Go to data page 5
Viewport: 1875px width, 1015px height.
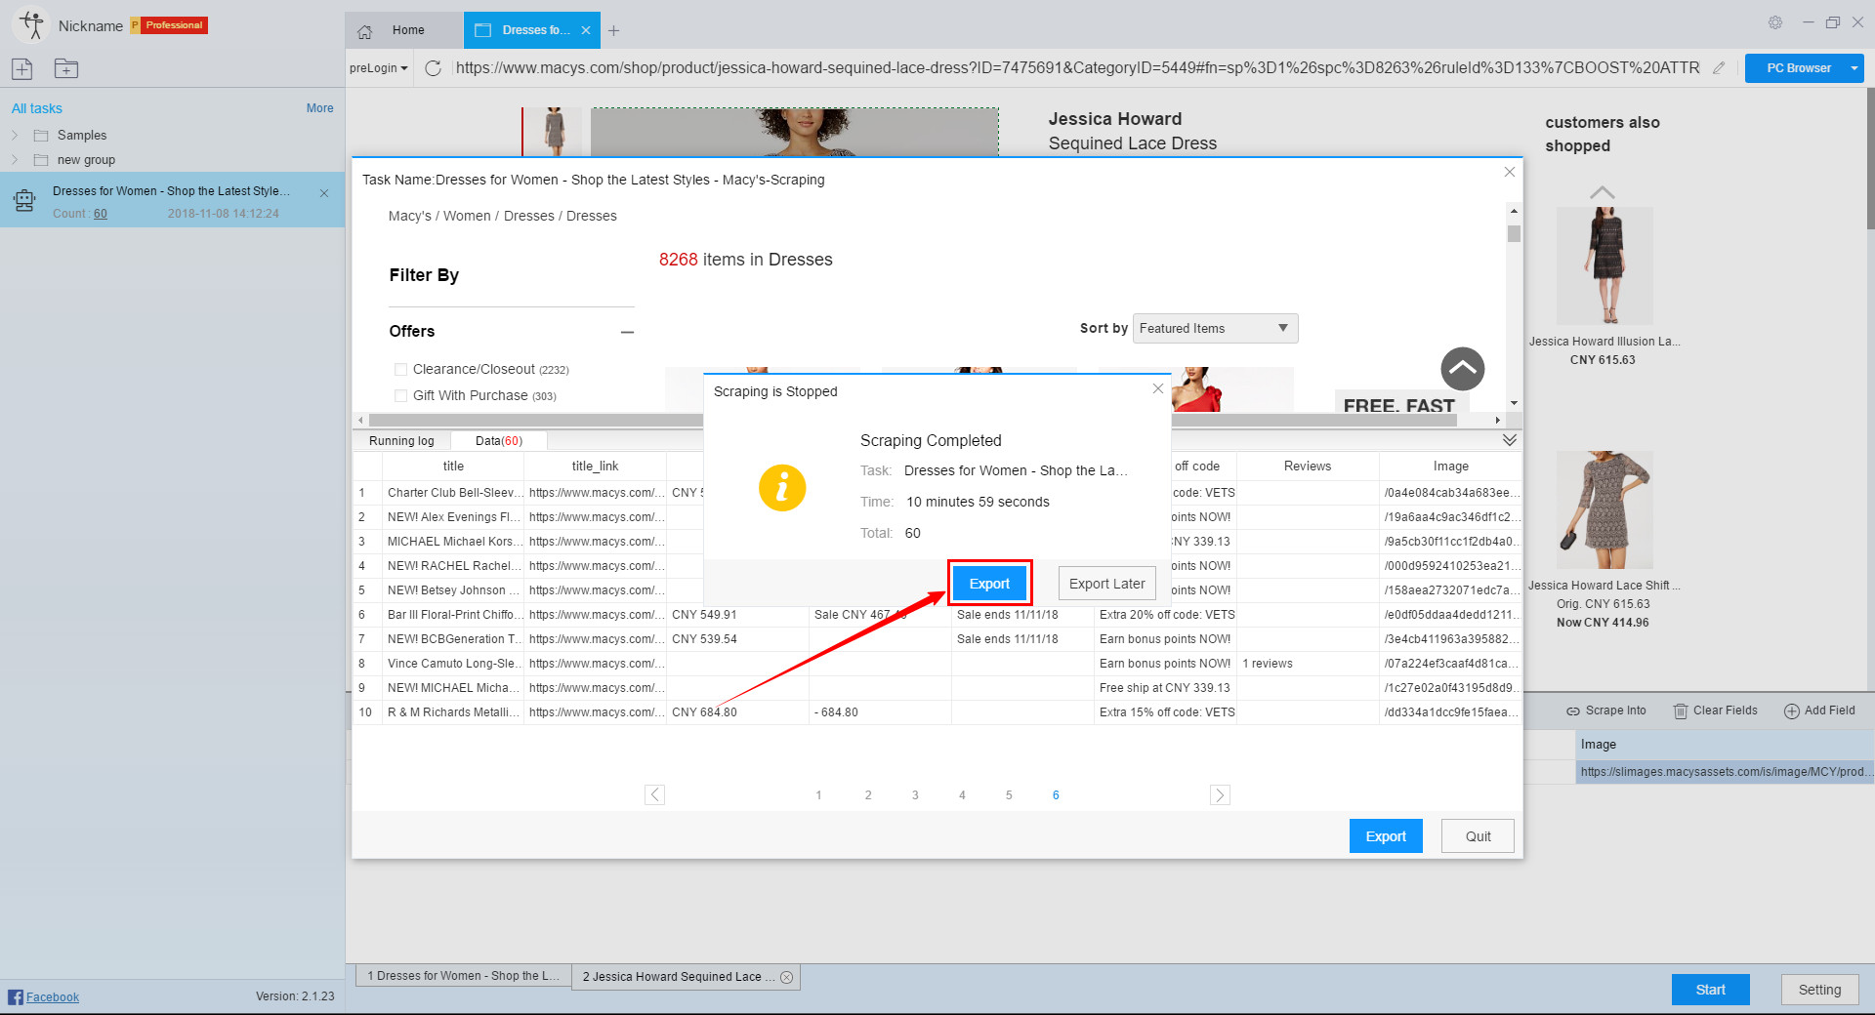(1009, 795)
